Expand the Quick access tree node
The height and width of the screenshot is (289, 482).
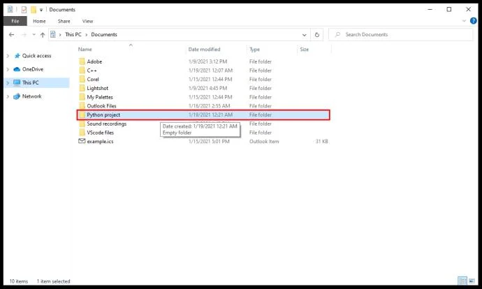pos(8,56)
